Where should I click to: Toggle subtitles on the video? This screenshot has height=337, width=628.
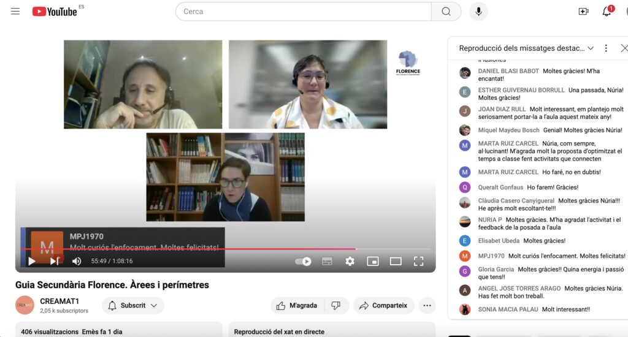click(x=327, y=261)
